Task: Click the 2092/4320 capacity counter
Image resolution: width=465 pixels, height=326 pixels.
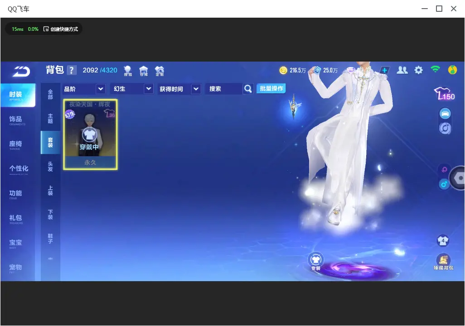Action: (100, 70)
